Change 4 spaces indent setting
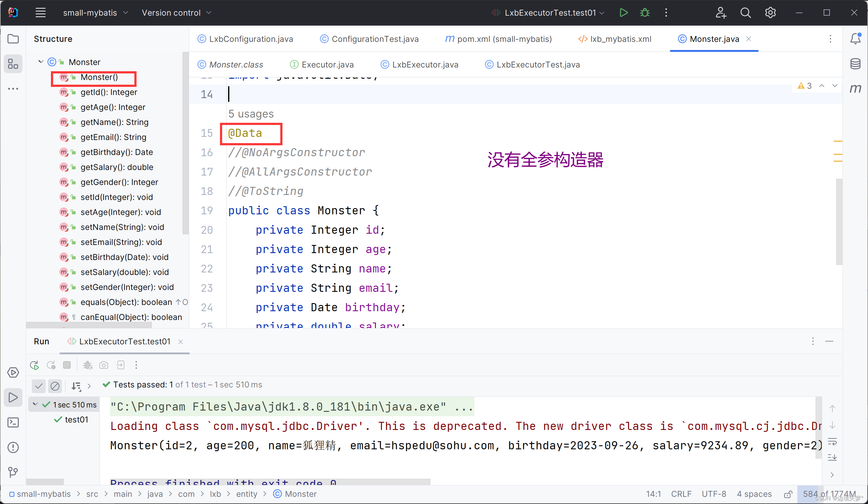The image size is (868, 504). [754, 494]
